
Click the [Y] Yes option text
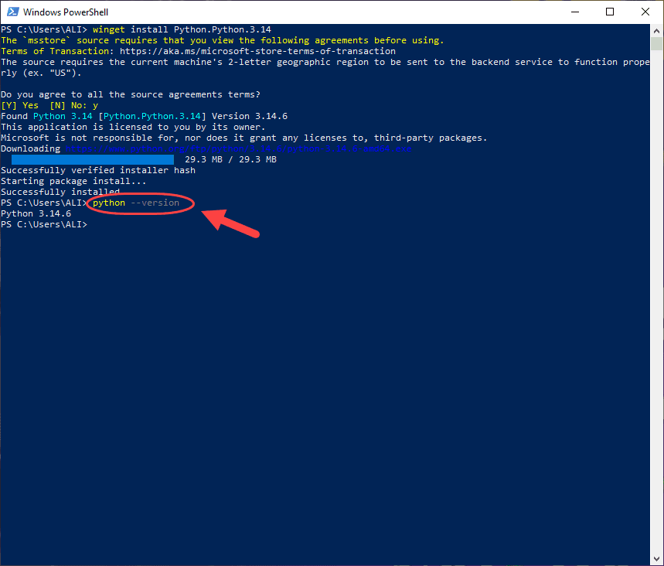tap(19, 105)
